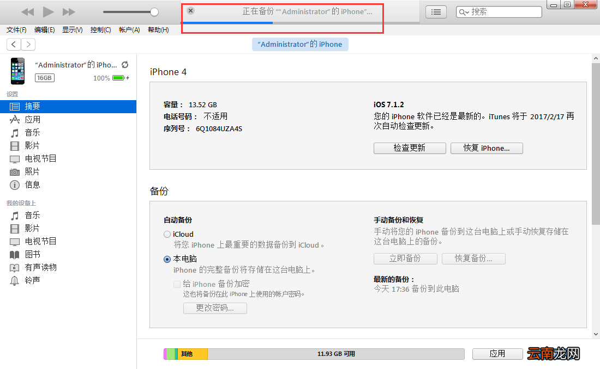Open the 编辑(E) menu

tap(44, 30)
